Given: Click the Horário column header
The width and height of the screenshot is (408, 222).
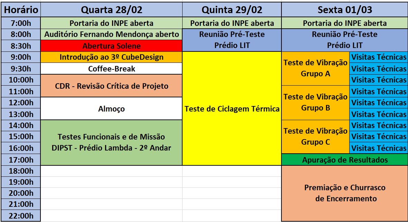Looking at the screenshot, I should [21, 10].
